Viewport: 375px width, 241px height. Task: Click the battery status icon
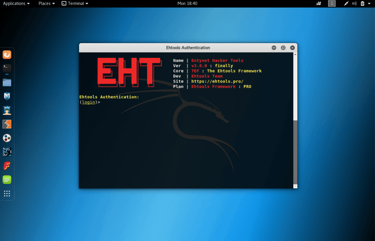pyautogui.click(x=363, y=4)
